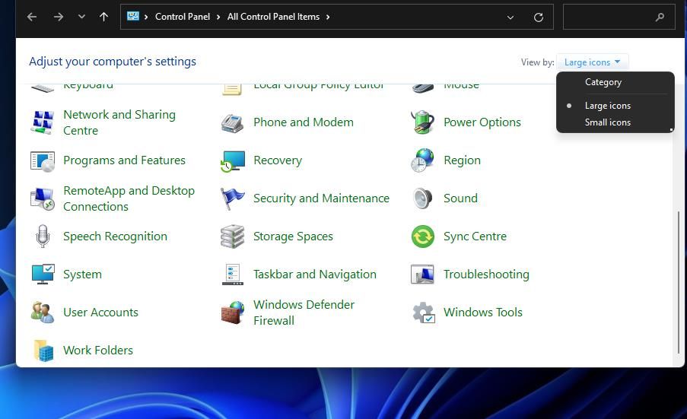Open the User Accounts link

pyautogui.click(x=100, y=313)
